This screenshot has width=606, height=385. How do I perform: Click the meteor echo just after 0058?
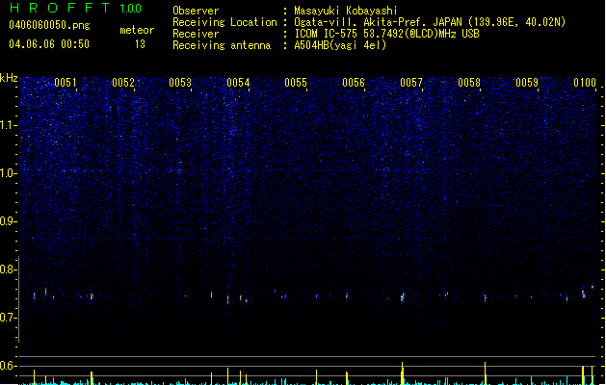pos(485,298)
